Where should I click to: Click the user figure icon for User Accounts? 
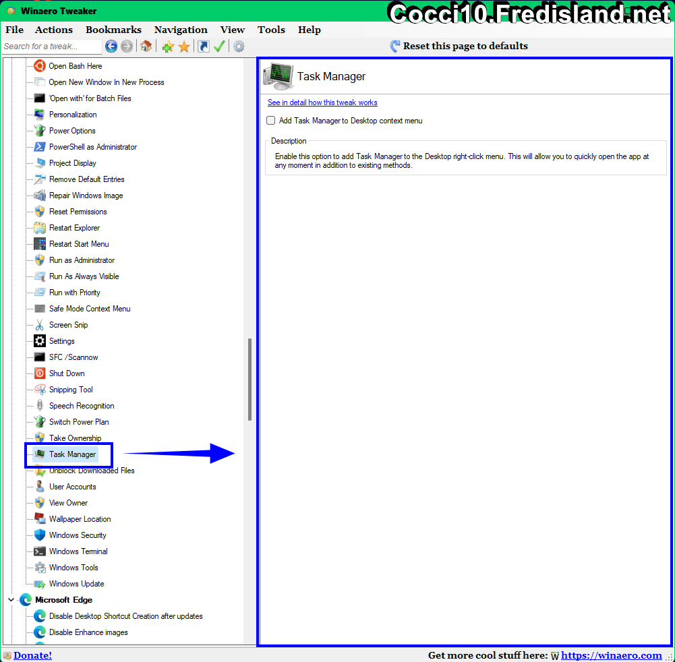pos(40,486)
